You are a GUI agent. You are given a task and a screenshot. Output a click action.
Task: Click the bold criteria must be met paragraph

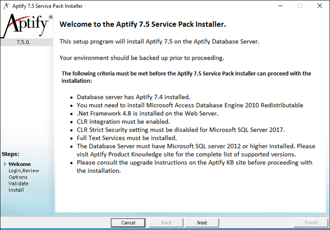point(186,77)
